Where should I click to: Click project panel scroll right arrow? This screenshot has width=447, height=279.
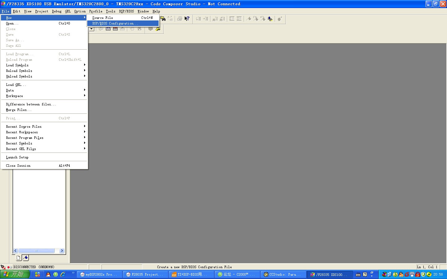(x=62, y=250)
